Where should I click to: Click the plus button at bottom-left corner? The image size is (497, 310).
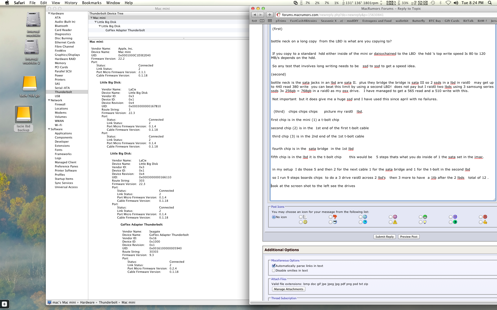pos(4,304)
